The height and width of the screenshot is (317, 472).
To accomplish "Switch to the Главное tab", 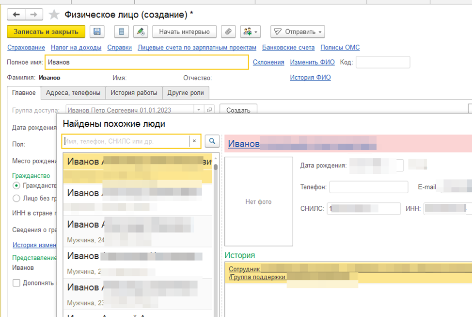I will click(24, 93).
